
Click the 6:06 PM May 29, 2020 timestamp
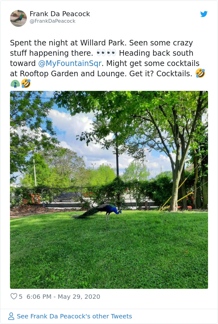click(x=63, y=297)
